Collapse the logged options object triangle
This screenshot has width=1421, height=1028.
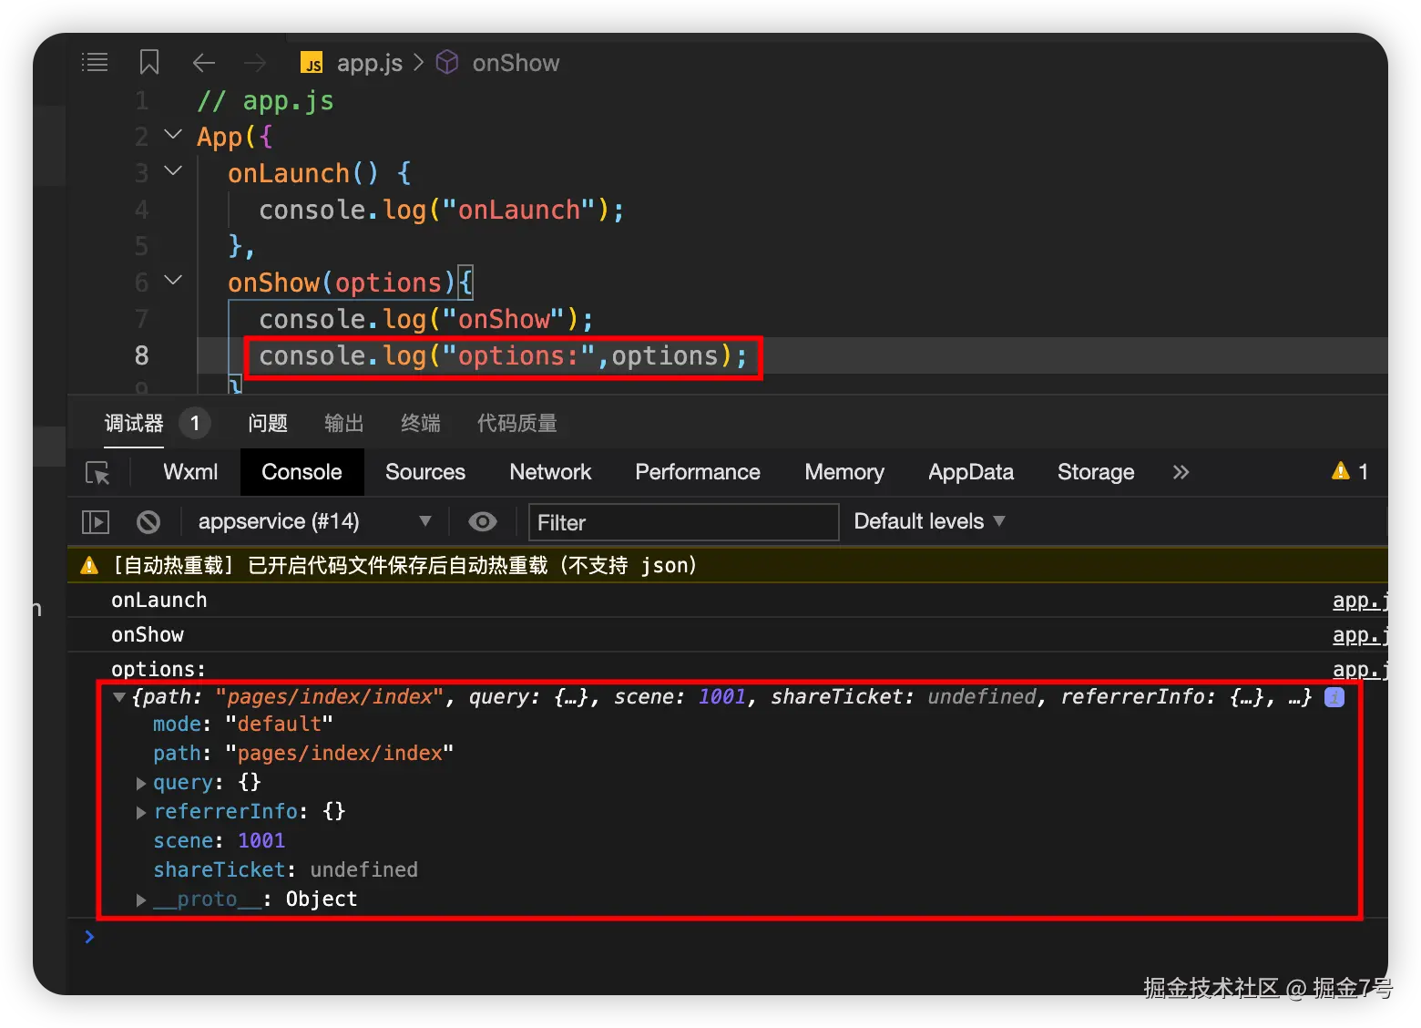pos(119,697)
